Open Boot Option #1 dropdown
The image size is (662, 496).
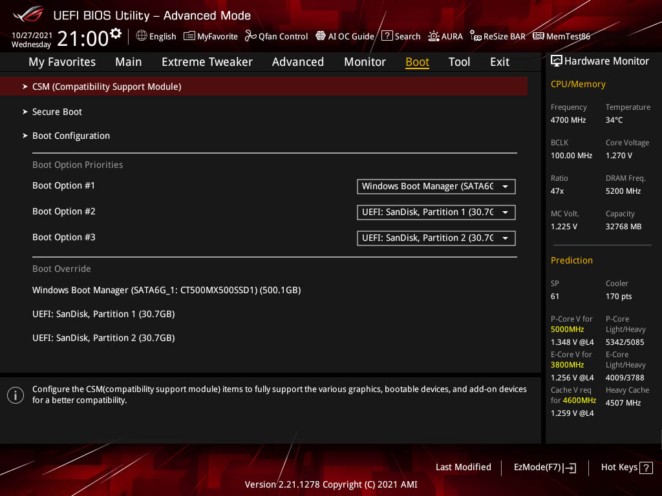(436, 187)
